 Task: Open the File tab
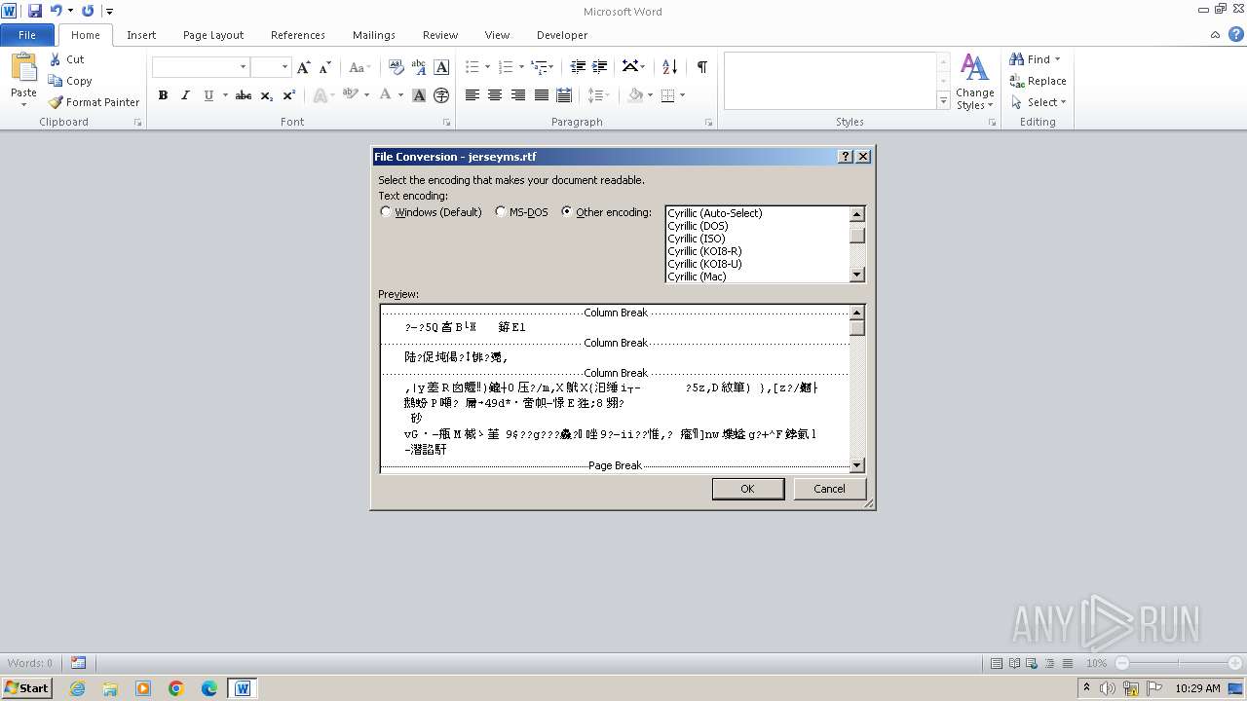coord(27,35)
